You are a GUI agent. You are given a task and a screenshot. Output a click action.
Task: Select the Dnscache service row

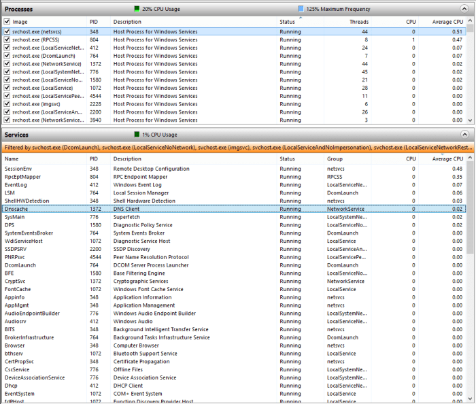[x=234, y=209]
